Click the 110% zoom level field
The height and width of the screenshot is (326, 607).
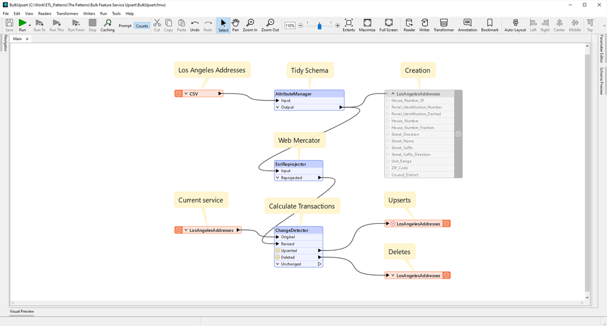(x=290, y=26)
